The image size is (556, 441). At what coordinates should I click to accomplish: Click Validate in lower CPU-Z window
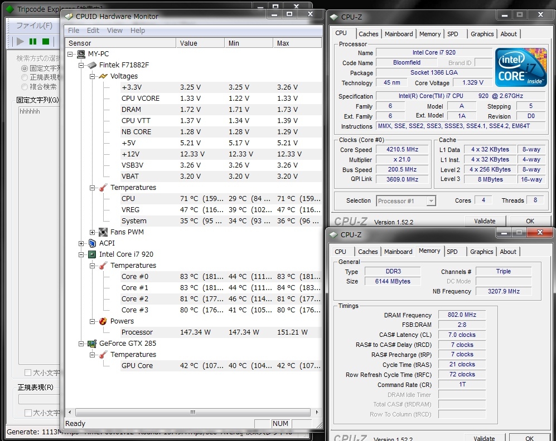point(484,438)
